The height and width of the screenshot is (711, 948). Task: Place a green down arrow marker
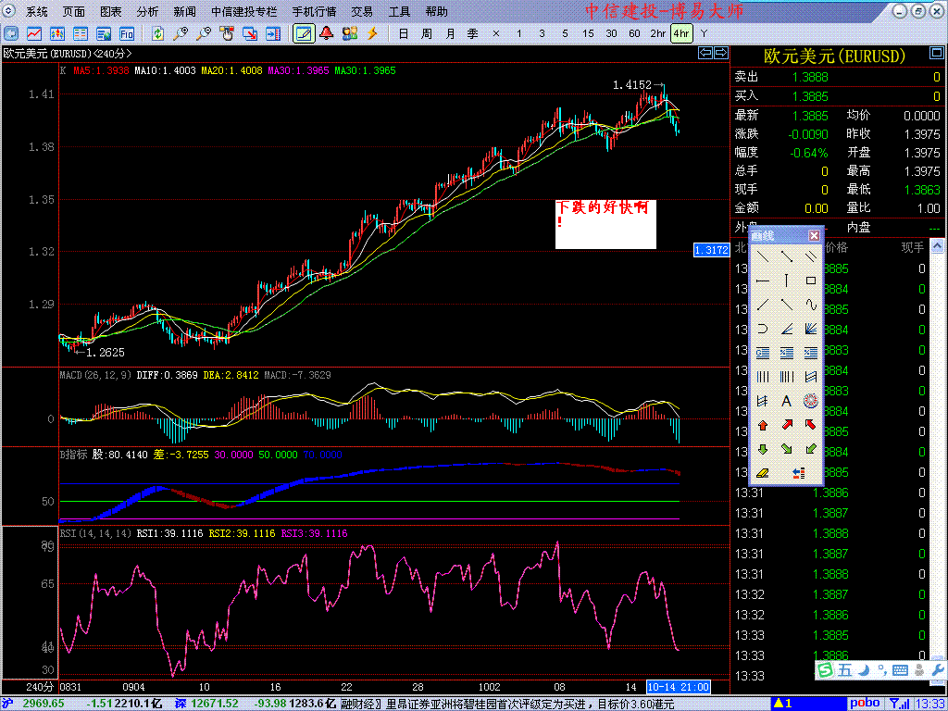pos(763,449)
